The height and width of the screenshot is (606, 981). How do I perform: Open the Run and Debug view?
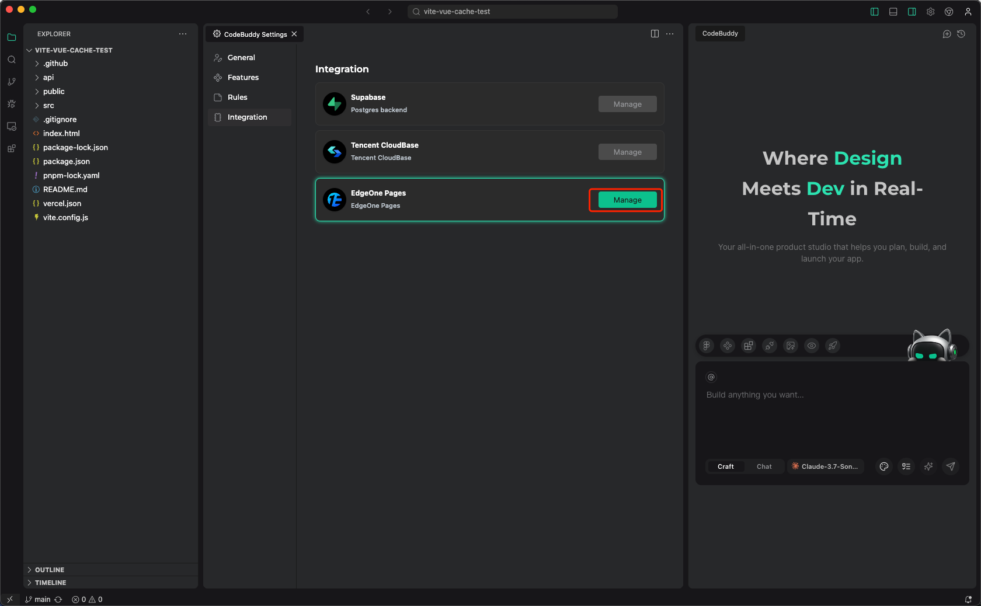coord(11,104)
